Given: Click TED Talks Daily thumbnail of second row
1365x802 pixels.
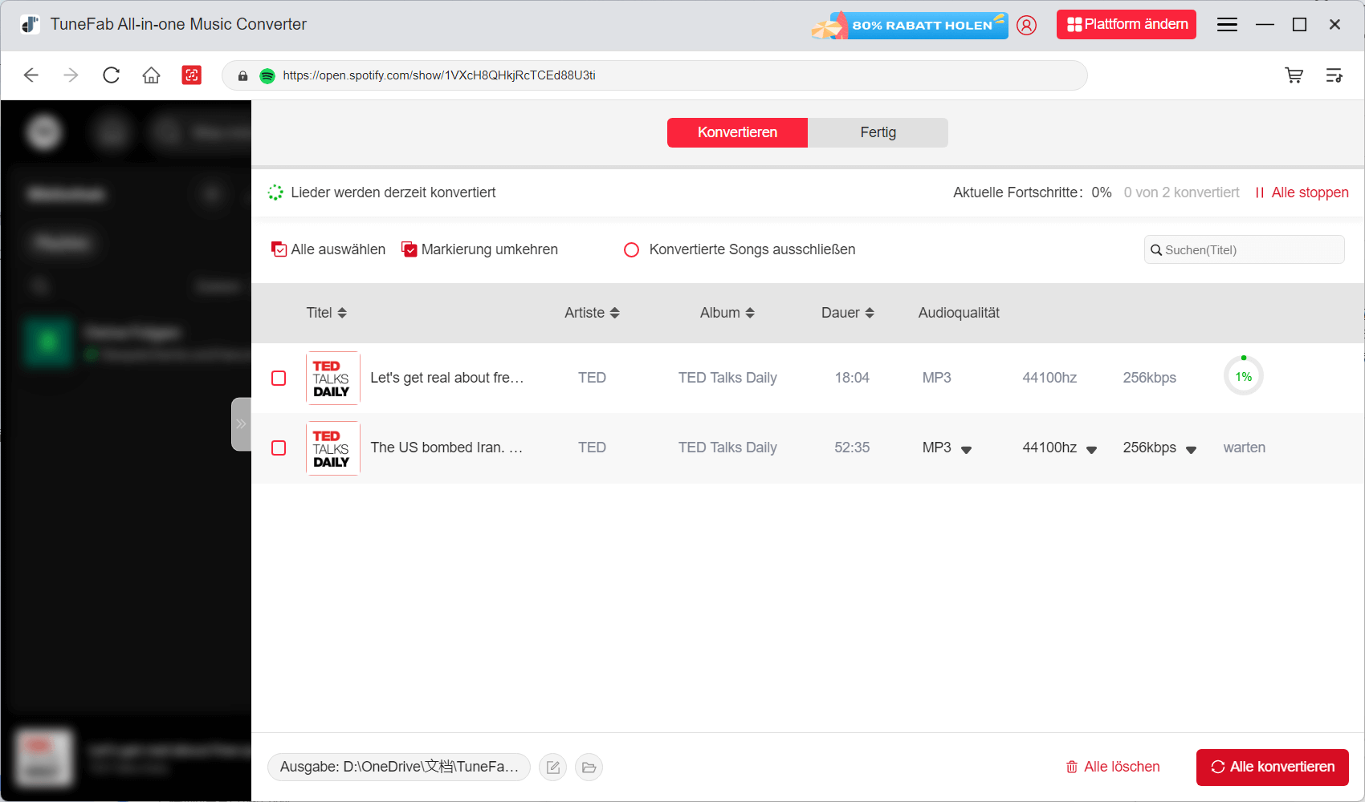Looking at the screenshot, I should click(333, 448).
